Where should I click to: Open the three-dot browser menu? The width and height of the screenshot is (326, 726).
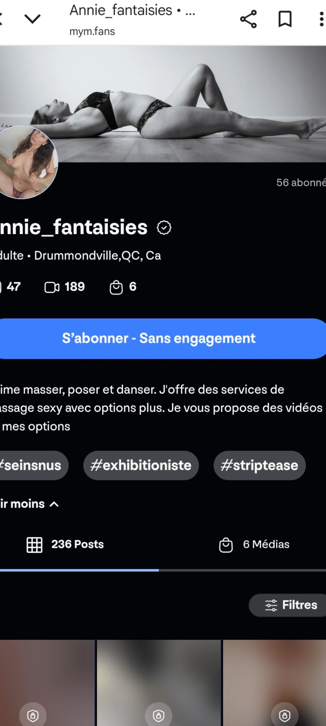point(321,19)
